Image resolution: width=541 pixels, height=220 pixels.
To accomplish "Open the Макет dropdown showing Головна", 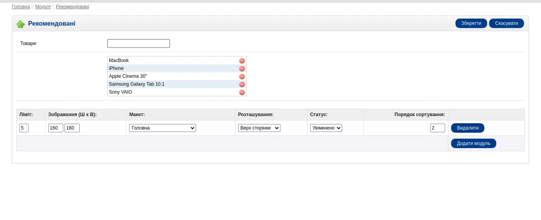I will tap(163, 128).
